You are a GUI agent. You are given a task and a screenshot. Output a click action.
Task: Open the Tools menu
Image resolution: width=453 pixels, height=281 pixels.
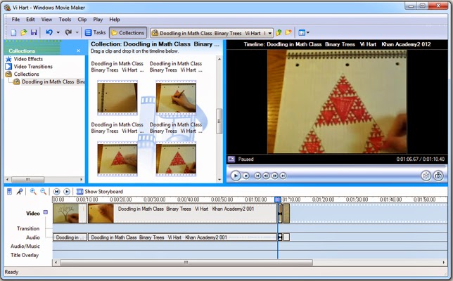tap(65, 20)
